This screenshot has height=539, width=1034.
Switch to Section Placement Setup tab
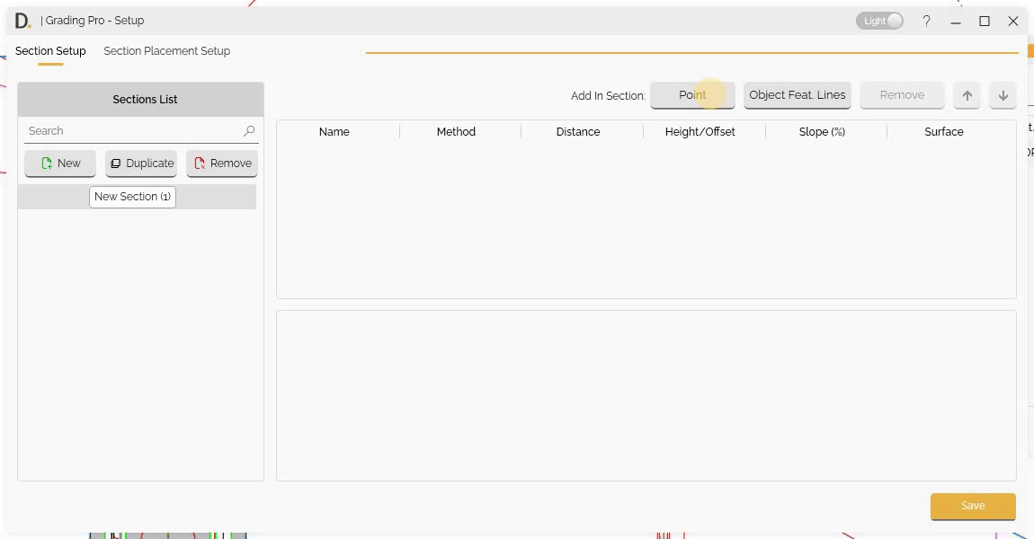tap(166, 51)
